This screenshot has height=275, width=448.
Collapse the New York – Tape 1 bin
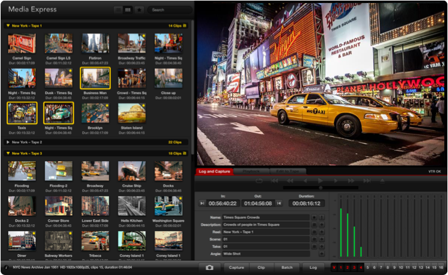[8, 26]
